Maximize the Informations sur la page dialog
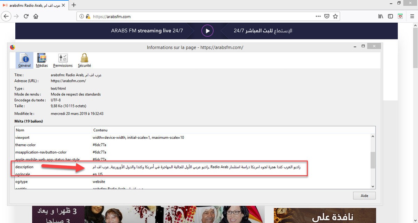418x223 pixels. (363, 46)
